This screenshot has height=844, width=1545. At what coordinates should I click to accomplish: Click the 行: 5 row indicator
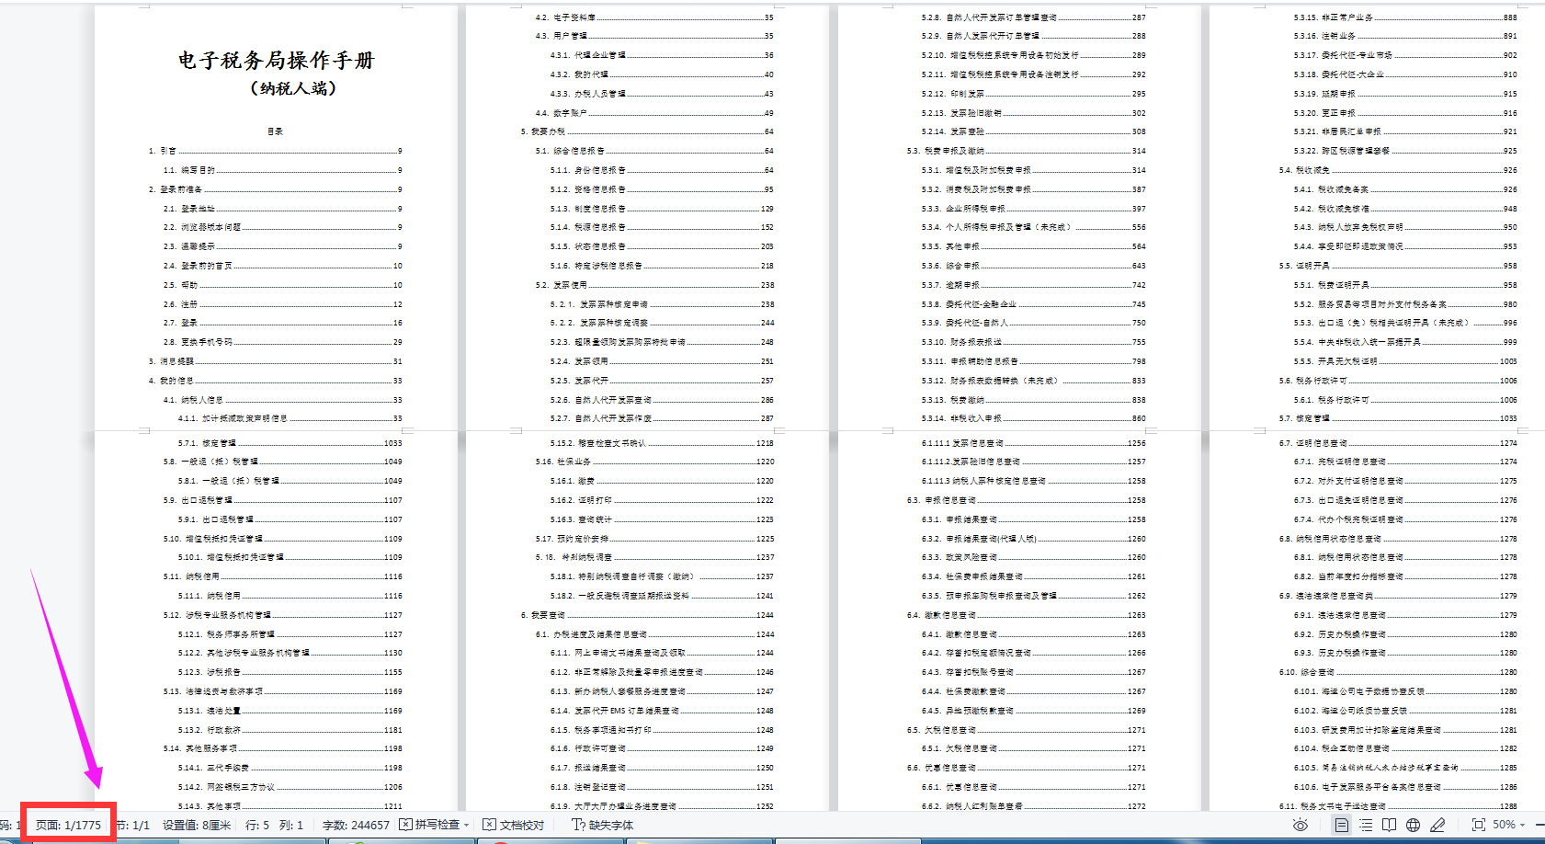pyautogui.click(x=257, y=825)
